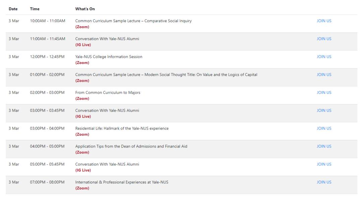The width and height of the screenshot is (362, 198).
Task: Click the Residential Life event title text
Action: pos(122,128)
